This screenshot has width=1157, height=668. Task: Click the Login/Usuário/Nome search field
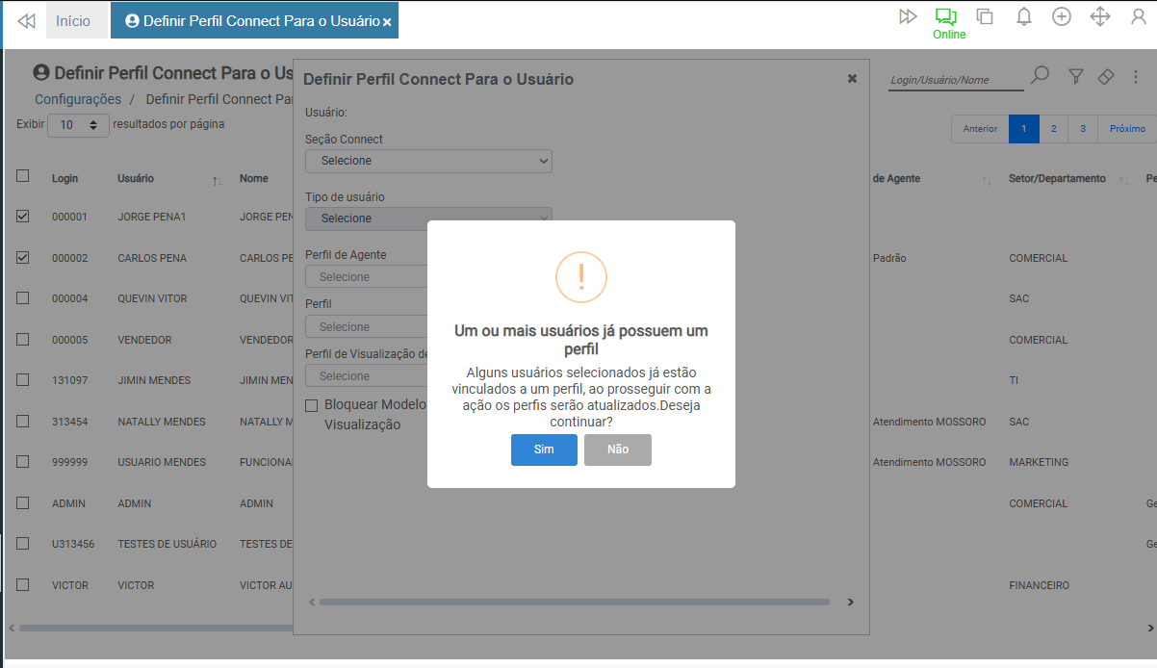point(954,80)
